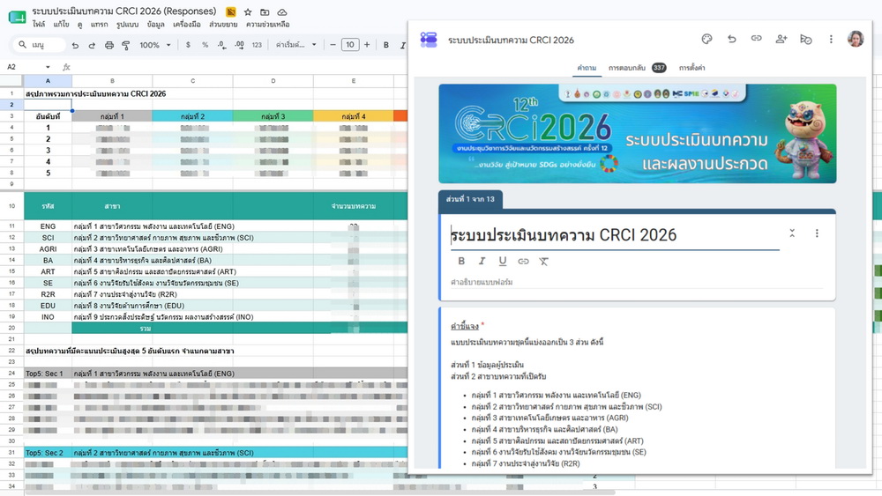
Task: Open the ข้อมูล menu in Sheets
Action: point(156,25)
